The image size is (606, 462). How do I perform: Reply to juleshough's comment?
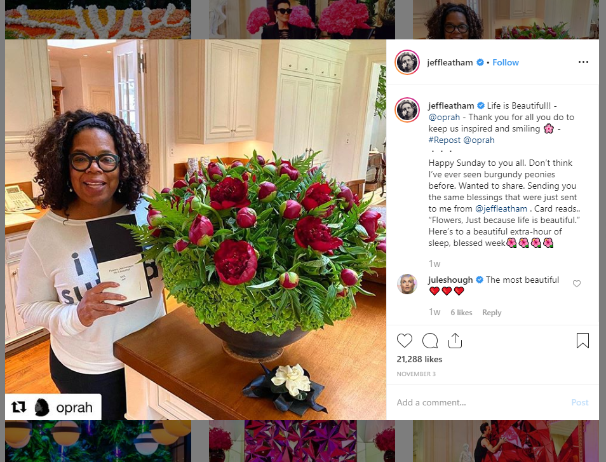pyautogui.click(x=492, y=313)
